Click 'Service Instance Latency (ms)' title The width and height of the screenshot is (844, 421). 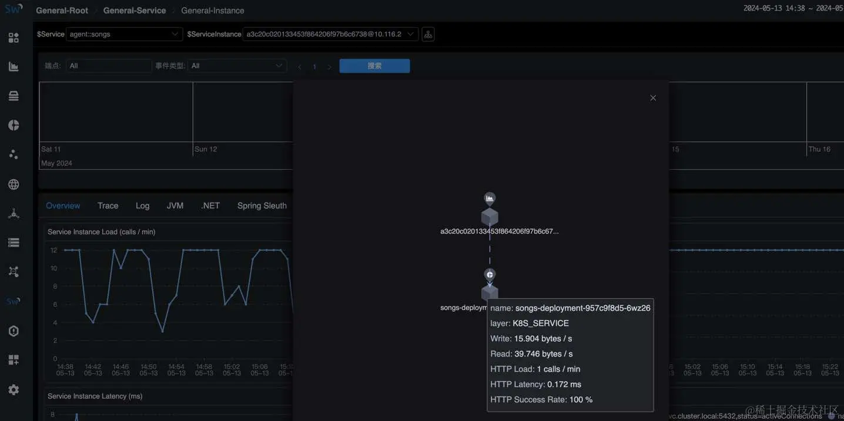[95, 396]
